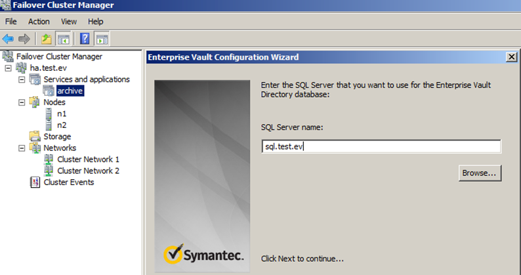The width and height of the screenshot is (521, 275).
Task: Click the Forward arrow toolbar icon
Action: (24, 39)
